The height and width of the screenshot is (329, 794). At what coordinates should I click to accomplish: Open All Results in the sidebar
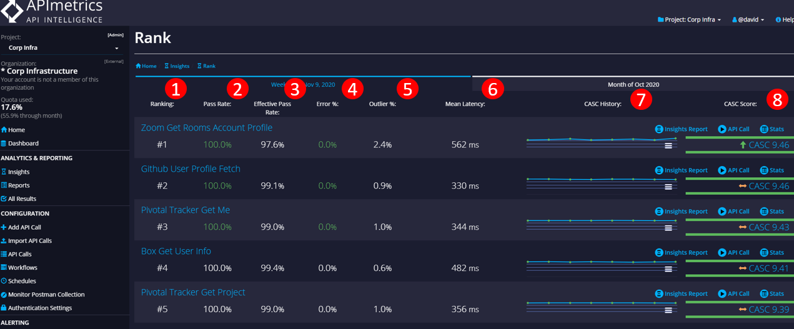pyautogui.click(x=19, y=199)
